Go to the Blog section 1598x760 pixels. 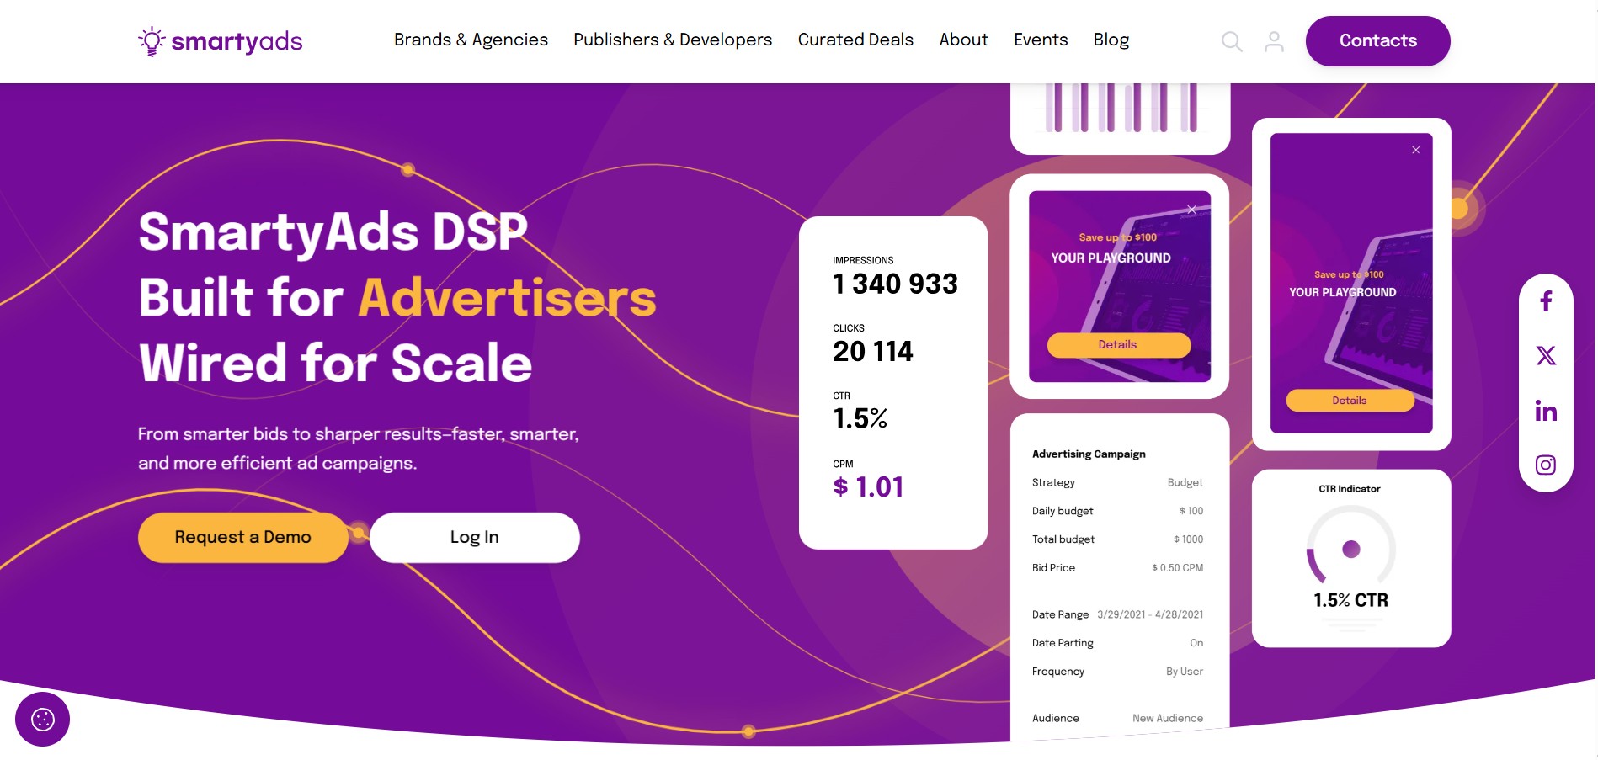pyautogui.click(x=1111, y=40)
